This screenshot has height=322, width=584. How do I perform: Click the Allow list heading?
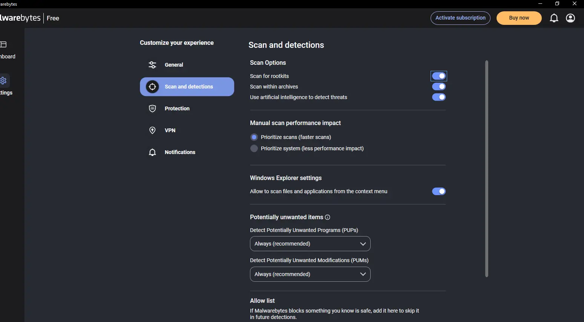point(262,301)
